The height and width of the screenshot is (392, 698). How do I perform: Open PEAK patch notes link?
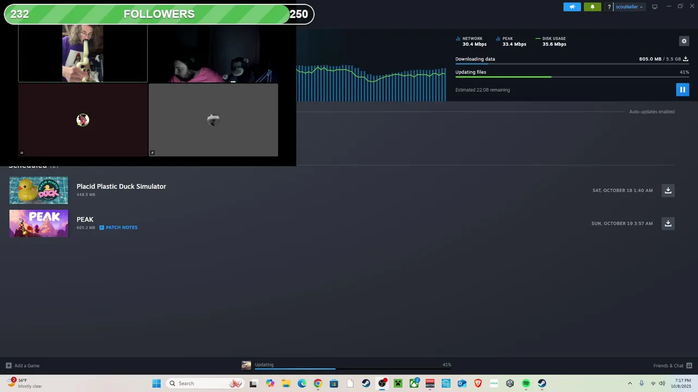[118, 228]
